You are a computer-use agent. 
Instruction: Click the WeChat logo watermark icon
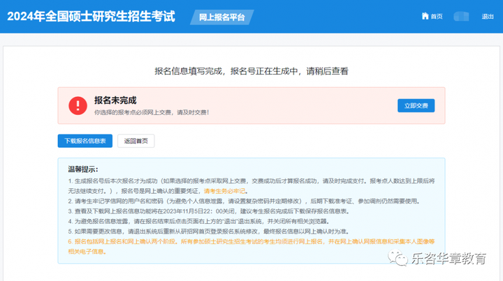coord(402,259)
